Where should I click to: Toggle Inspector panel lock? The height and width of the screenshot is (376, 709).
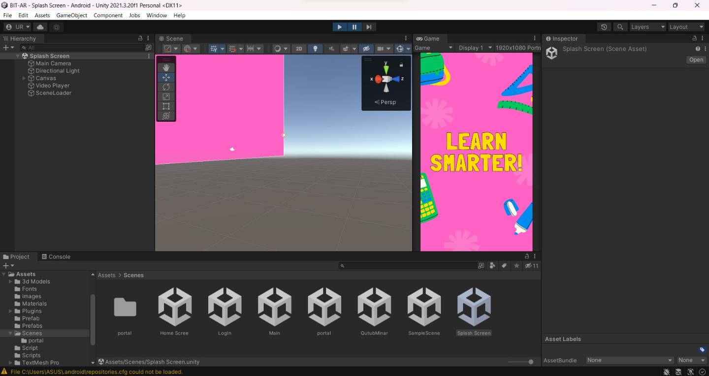(x=695, y=38)
